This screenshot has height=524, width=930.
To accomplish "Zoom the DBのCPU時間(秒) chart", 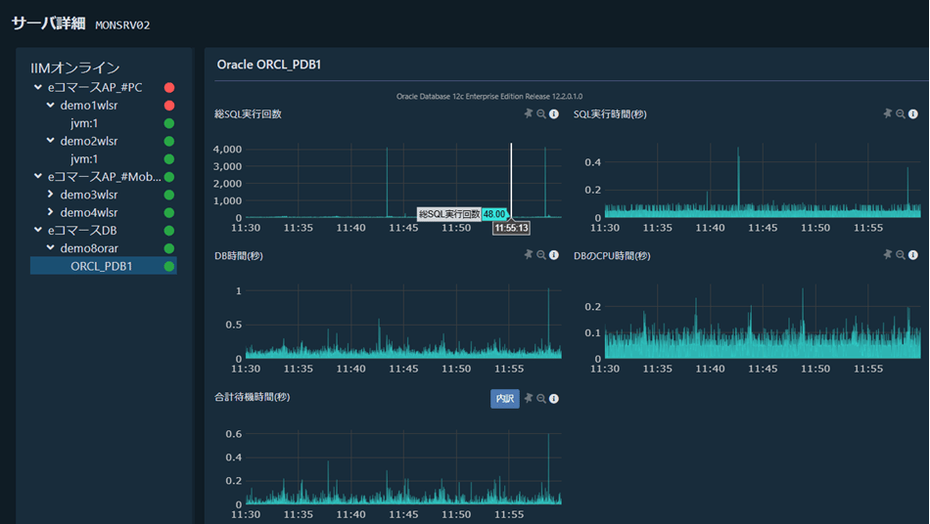I will pos(901,254).
